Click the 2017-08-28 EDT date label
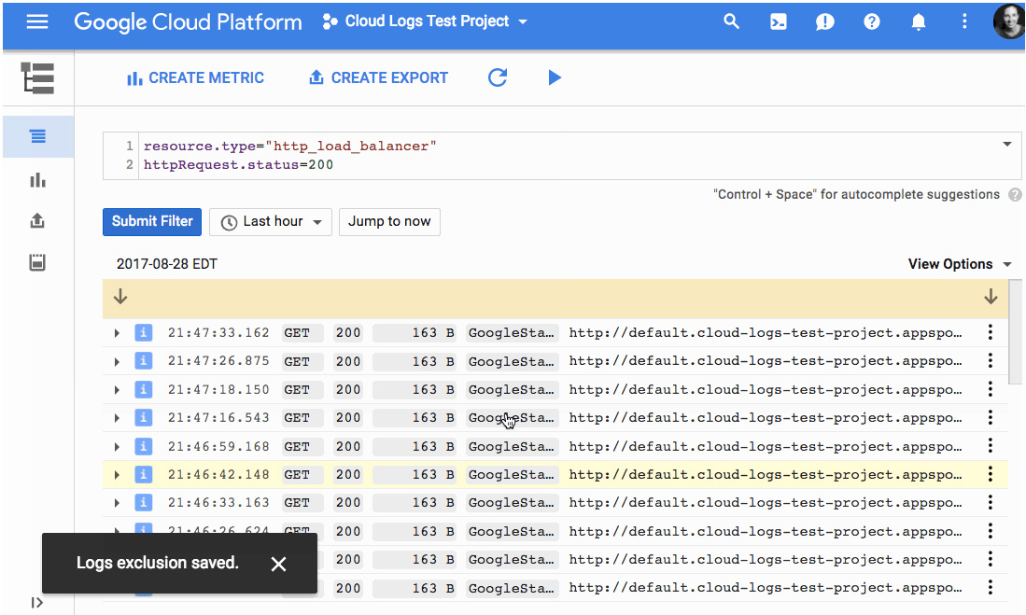Image resolution: width=1026 pixels, height=615 pixels. pyautogui.click(x=167, y=264)
